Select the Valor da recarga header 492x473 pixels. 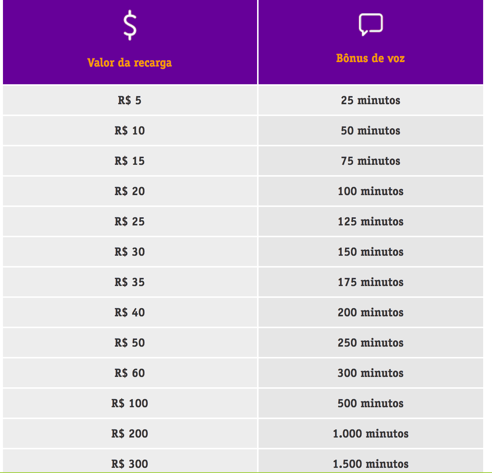pos(130,62)
